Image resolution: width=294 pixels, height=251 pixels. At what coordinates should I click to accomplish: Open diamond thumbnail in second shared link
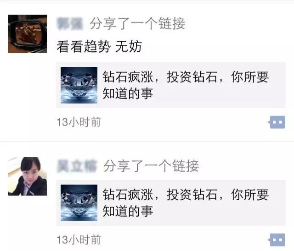tap(79, 203)
